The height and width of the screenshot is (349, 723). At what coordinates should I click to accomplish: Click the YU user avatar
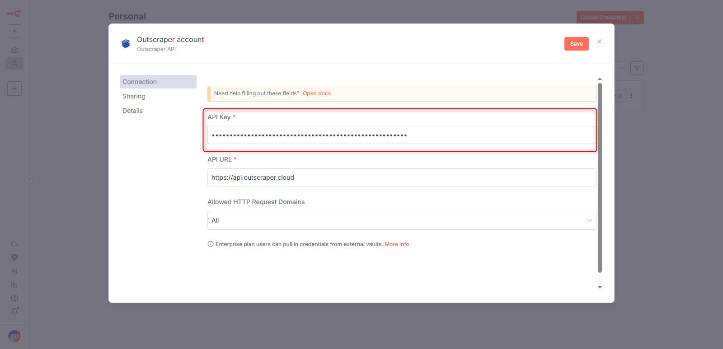[14, 336]
